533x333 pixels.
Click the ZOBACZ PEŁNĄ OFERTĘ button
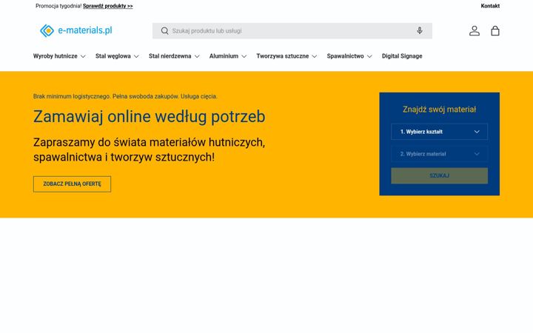click(x=72, y=184)
